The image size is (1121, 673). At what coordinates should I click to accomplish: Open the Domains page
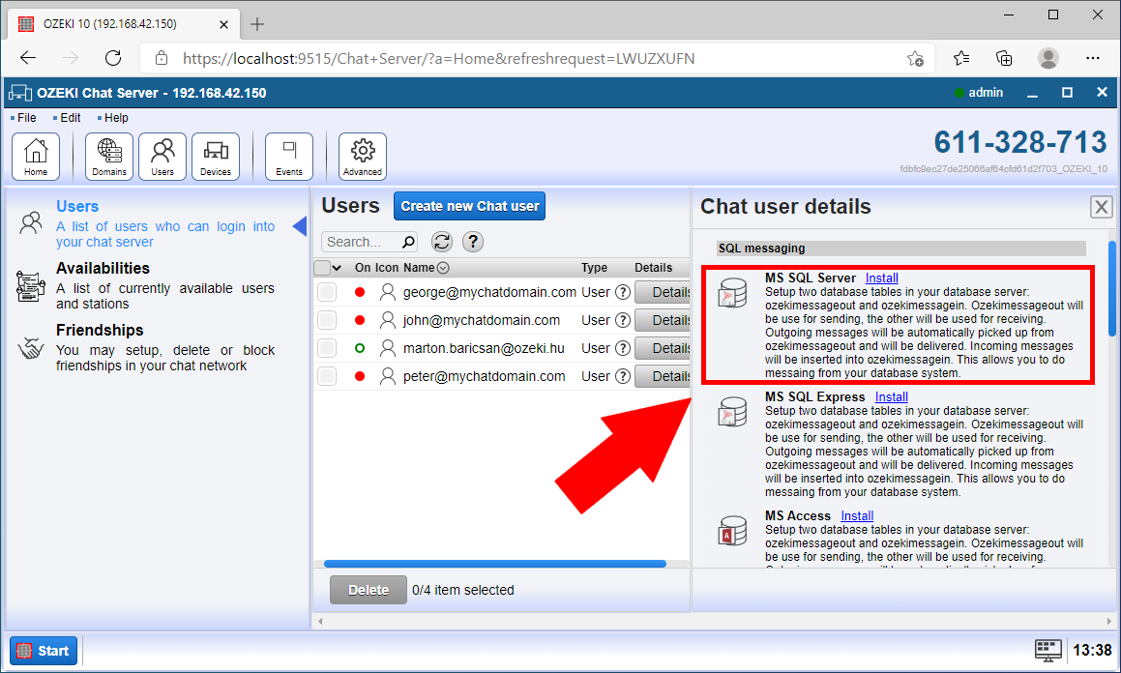pyautogui.click(x=108, y=155)
